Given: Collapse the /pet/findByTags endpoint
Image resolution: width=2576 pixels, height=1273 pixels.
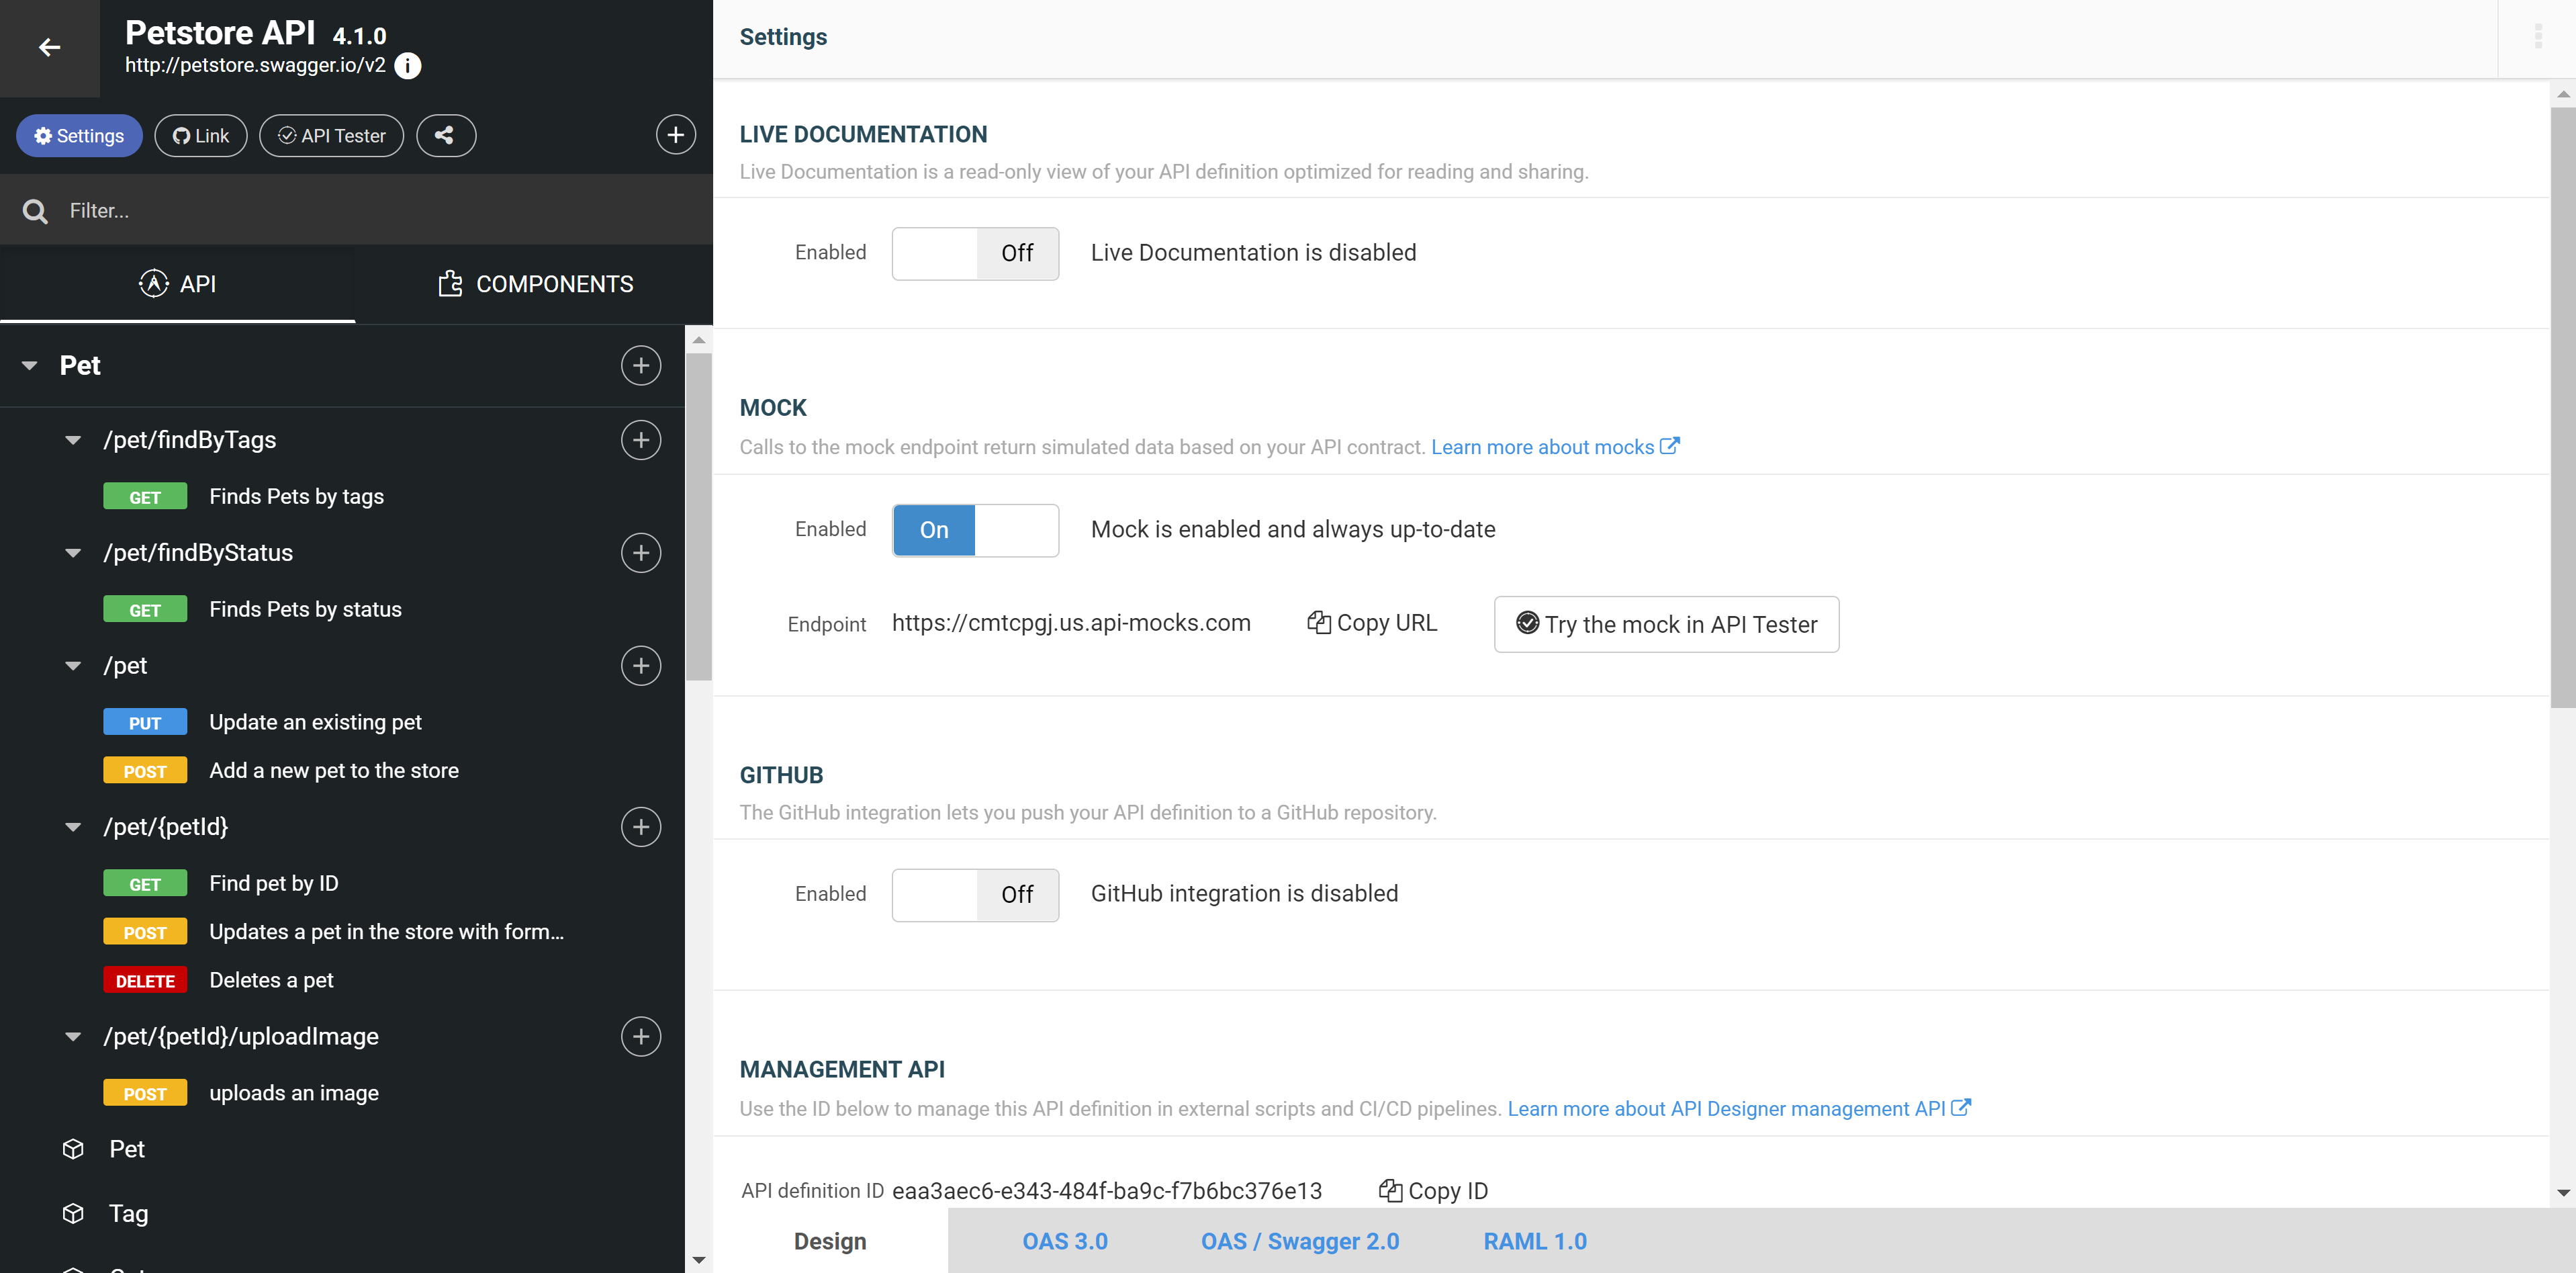Looking at the screenshot, I should (73, 439).
